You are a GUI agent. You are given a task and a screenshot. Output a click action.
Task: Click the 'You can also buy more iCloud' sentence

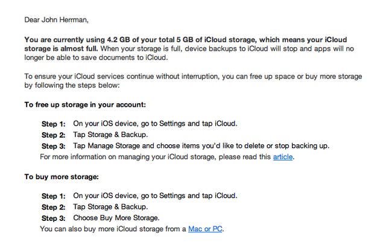tap(132, 229)
